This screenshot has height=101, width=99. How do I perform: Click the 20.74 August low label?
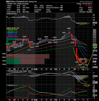(37, 46)
